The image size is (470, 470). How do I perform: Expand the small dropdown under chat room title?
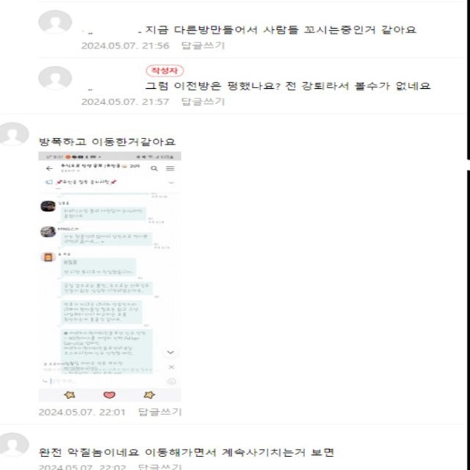point(78,171)
